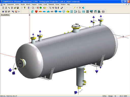This screenshot has height=97, width=130.
Task: Click the zoom extents icon in view toolbar
Action: point(6,12)
